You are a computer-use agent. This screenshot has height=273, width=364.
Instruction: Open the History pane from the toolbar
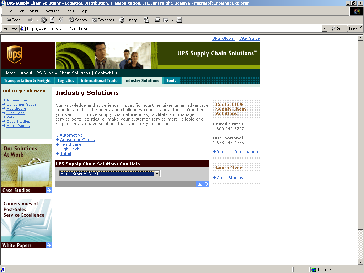128,20
